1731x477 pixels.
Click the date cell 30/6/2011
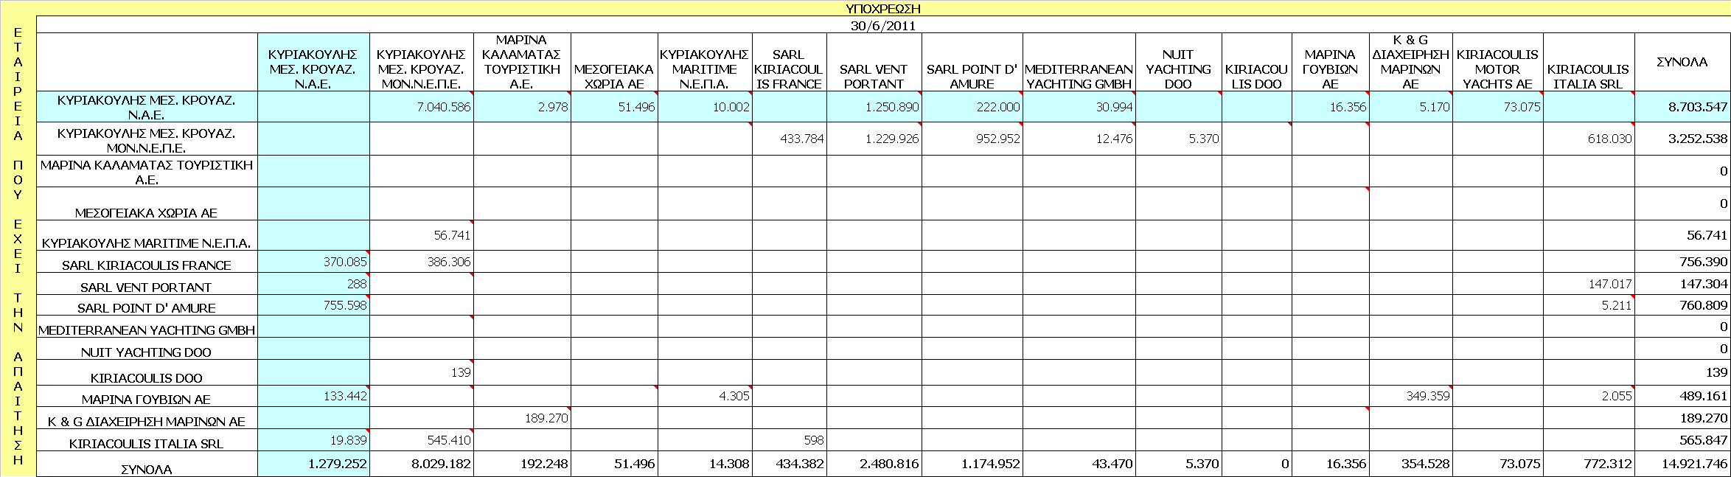tap(883, 25)
